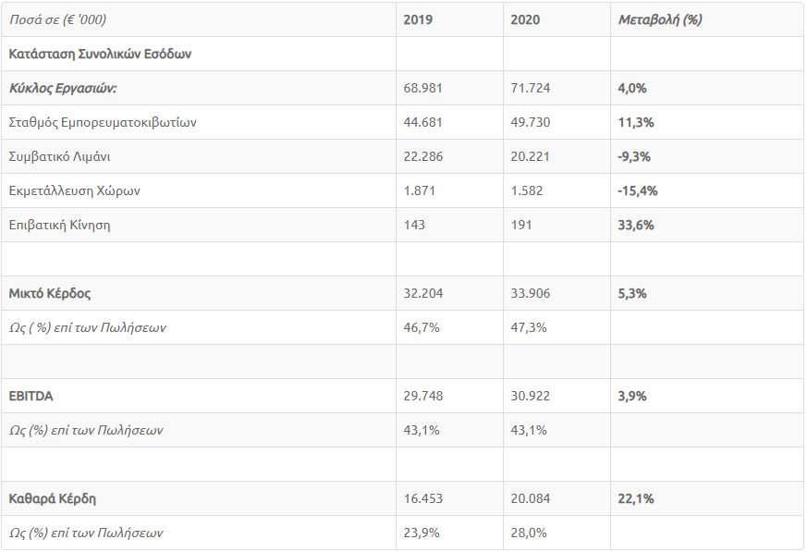The image size is (807, 552).
Task: Click the EBITDA 2019 value 29.748
Action: [x=422, y=396]
